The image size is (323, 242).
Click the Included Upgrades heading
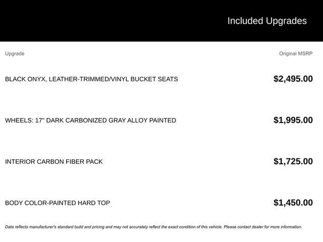tap(266, 21)
